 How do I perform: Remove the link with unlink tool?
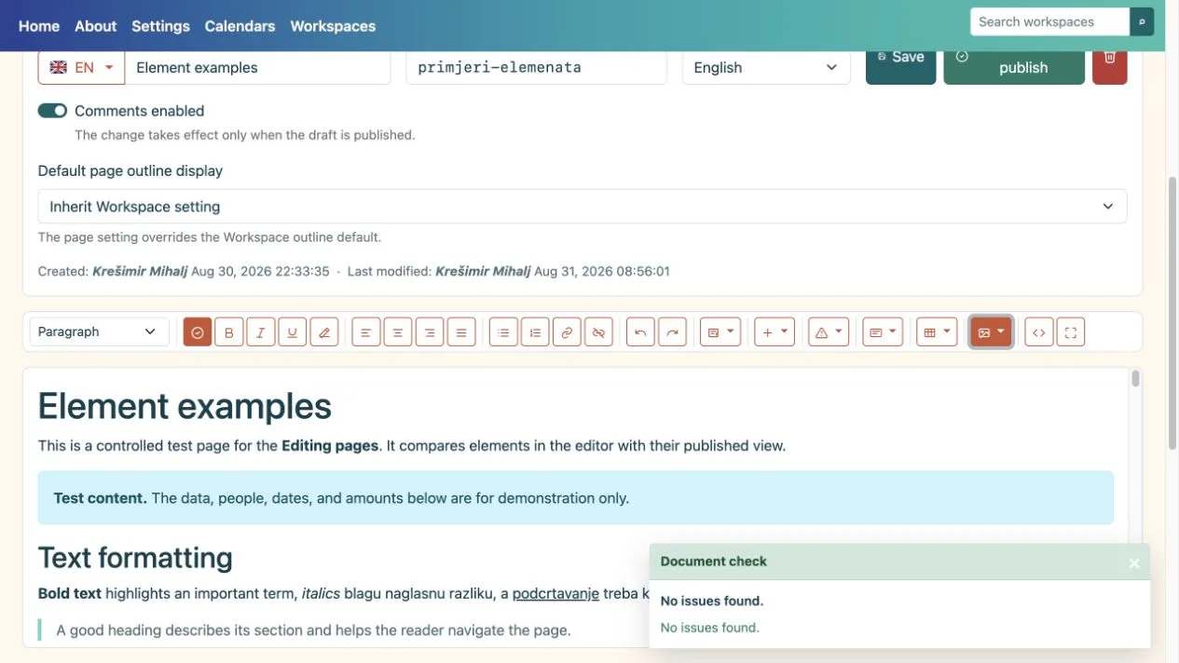[x=598, y=332]
